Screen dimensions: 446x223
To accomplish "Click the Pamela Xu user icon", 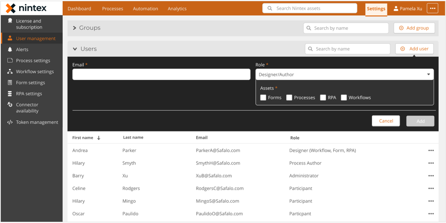I will pos(396,8).
